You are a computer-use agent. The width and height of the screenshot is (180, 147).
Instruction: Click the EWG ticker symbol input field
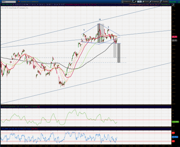point(8,1)
